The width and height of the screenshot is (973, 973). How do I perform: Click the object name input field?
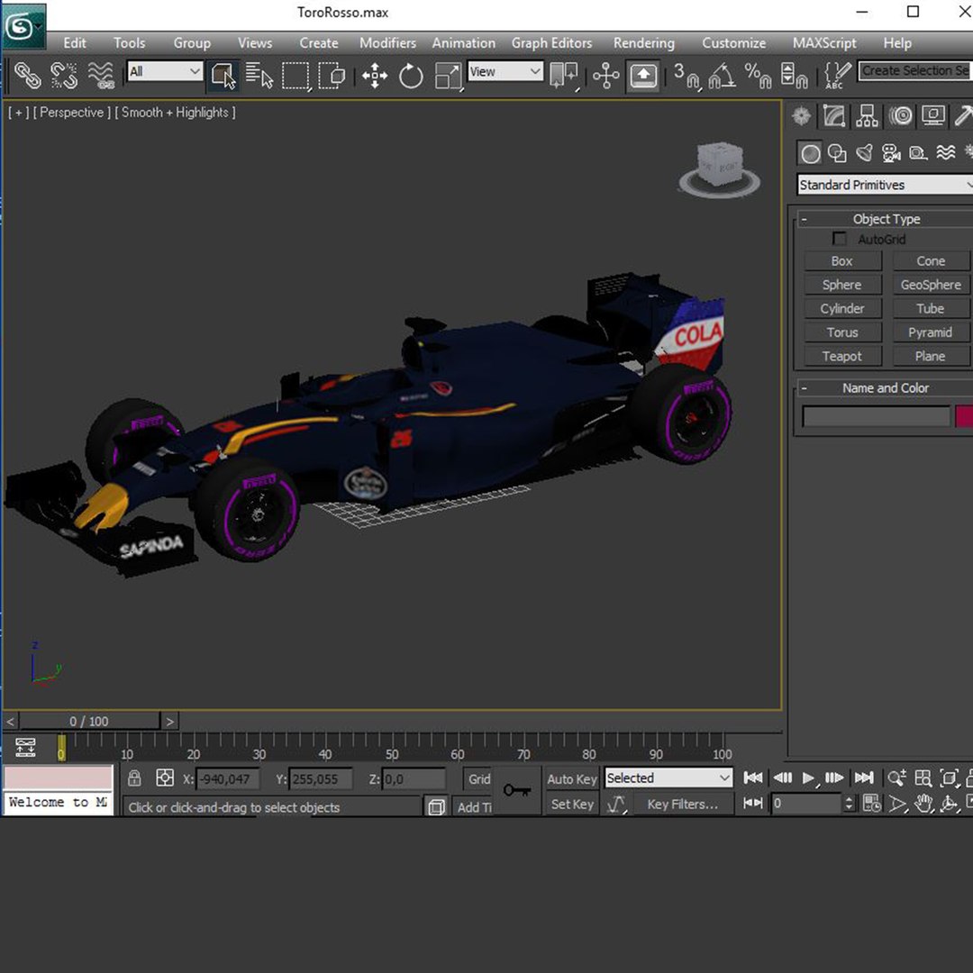point(877,416)
